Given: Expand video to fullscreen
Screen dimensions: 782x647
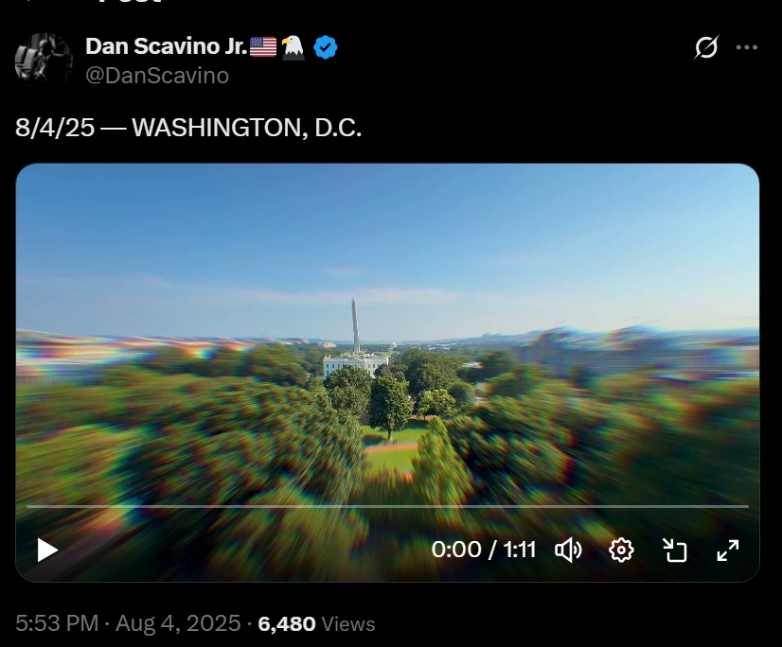Looking at the screenshot, I should coord(728,551).
